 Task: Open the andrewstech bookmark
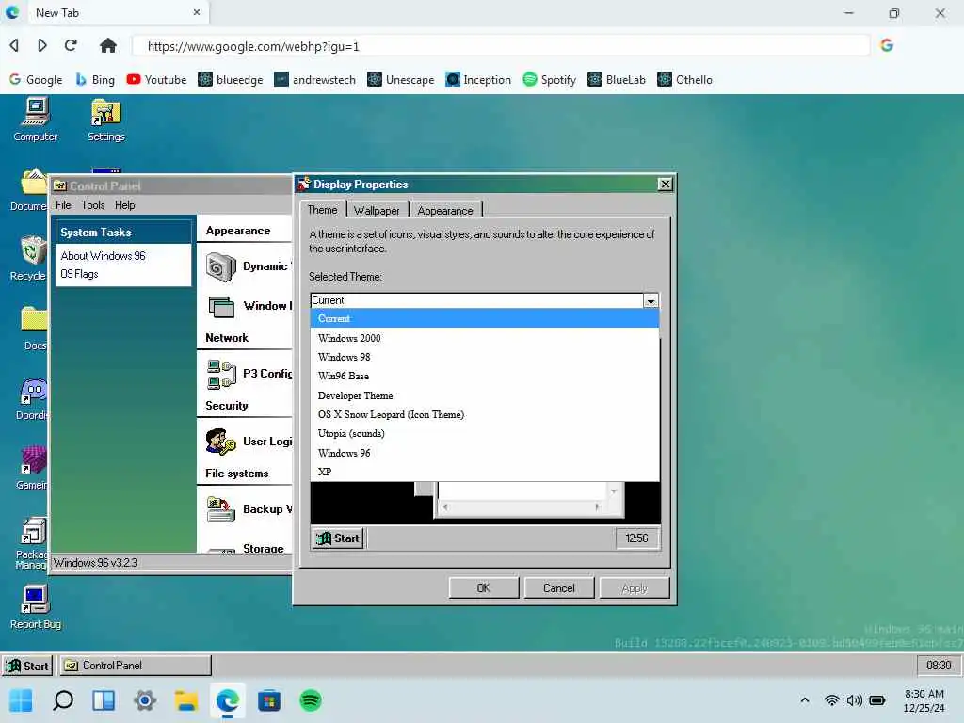[x=314, y=79]
